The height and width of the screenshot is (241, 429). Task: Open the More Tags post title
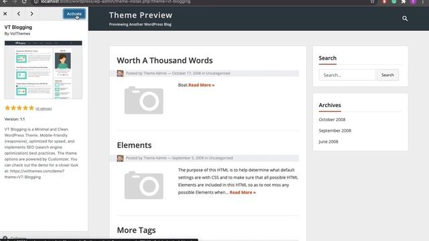(136, 230)
